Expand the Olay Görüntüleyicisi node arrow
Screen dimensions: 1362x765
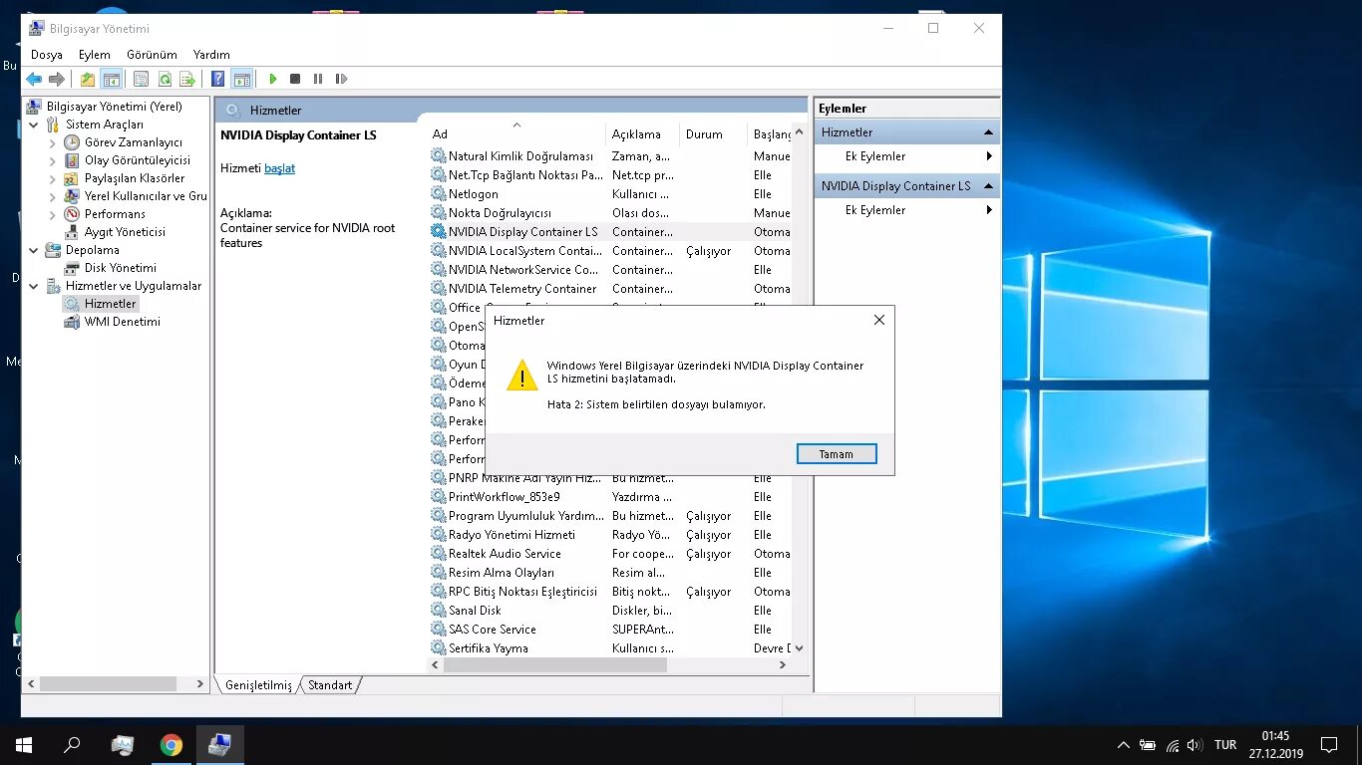pyautogui.click(x=52, y=160)
